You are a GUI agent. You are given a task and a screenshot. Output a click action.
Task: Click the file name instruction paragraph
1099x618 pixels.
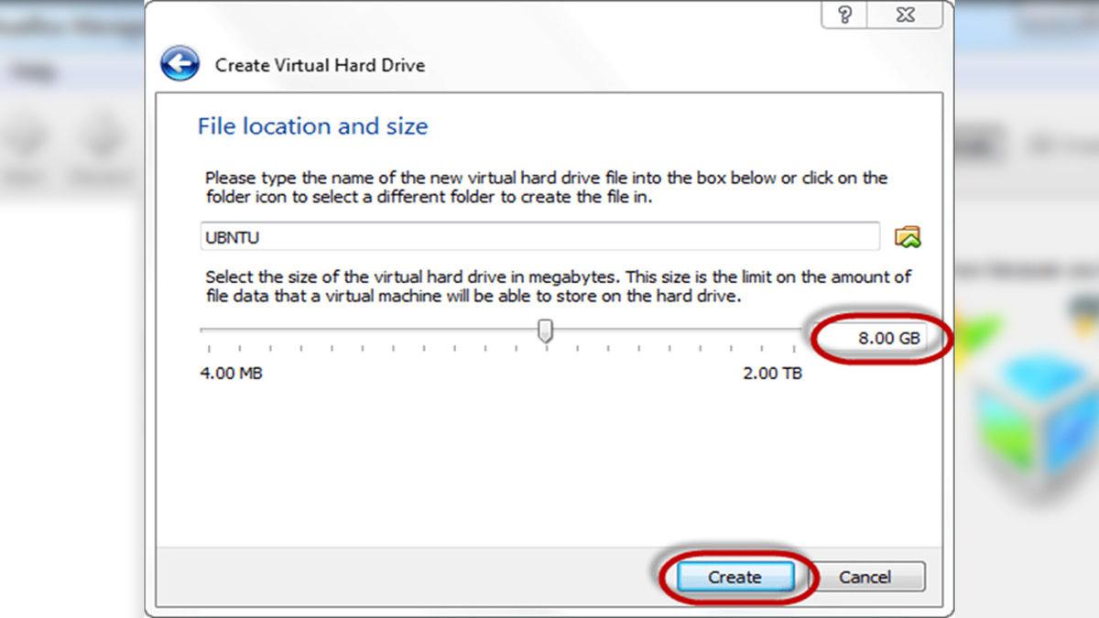point(546,187)
